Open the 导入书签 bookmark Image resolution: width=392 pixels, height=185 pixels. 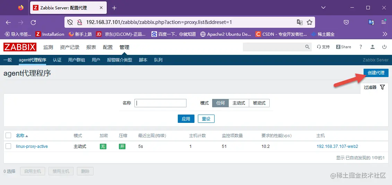click(18, 34)
